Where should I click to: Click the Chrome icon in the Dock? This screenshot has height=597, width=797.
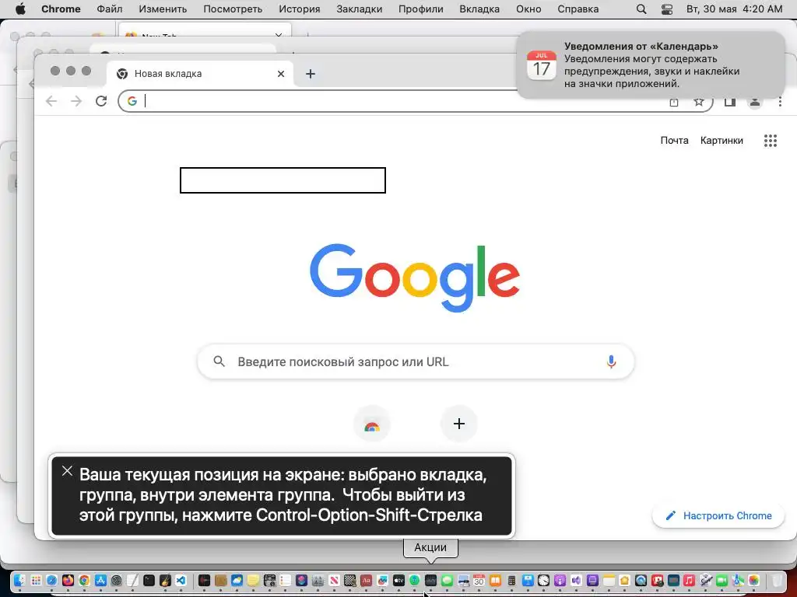(84, 580)
